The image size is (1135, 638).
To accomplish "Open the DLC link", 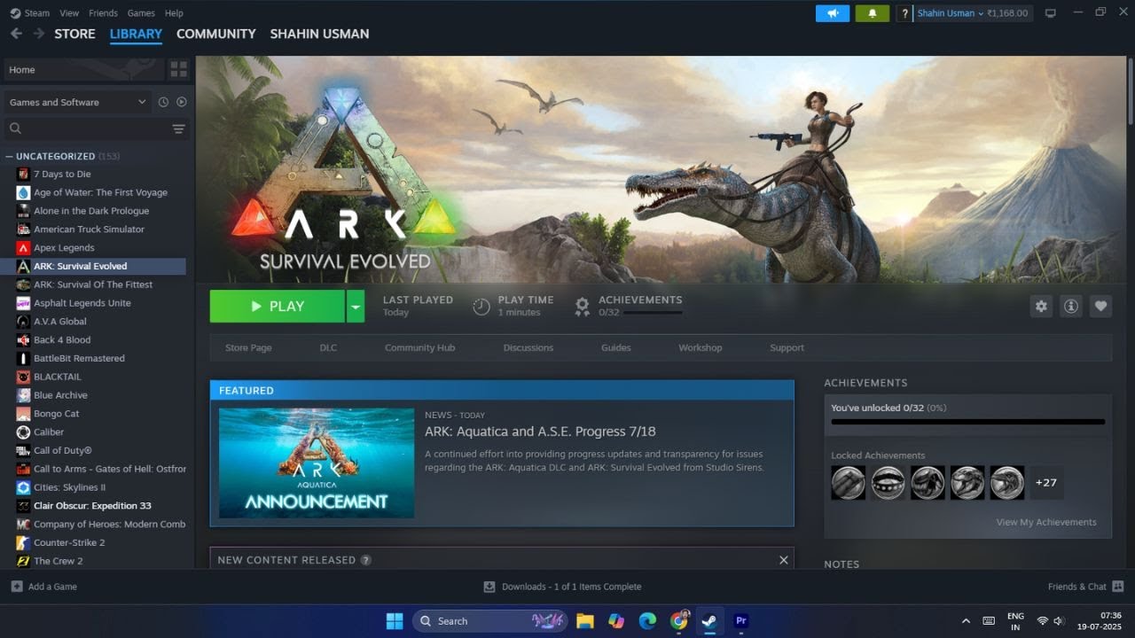I will pos(328,347).
